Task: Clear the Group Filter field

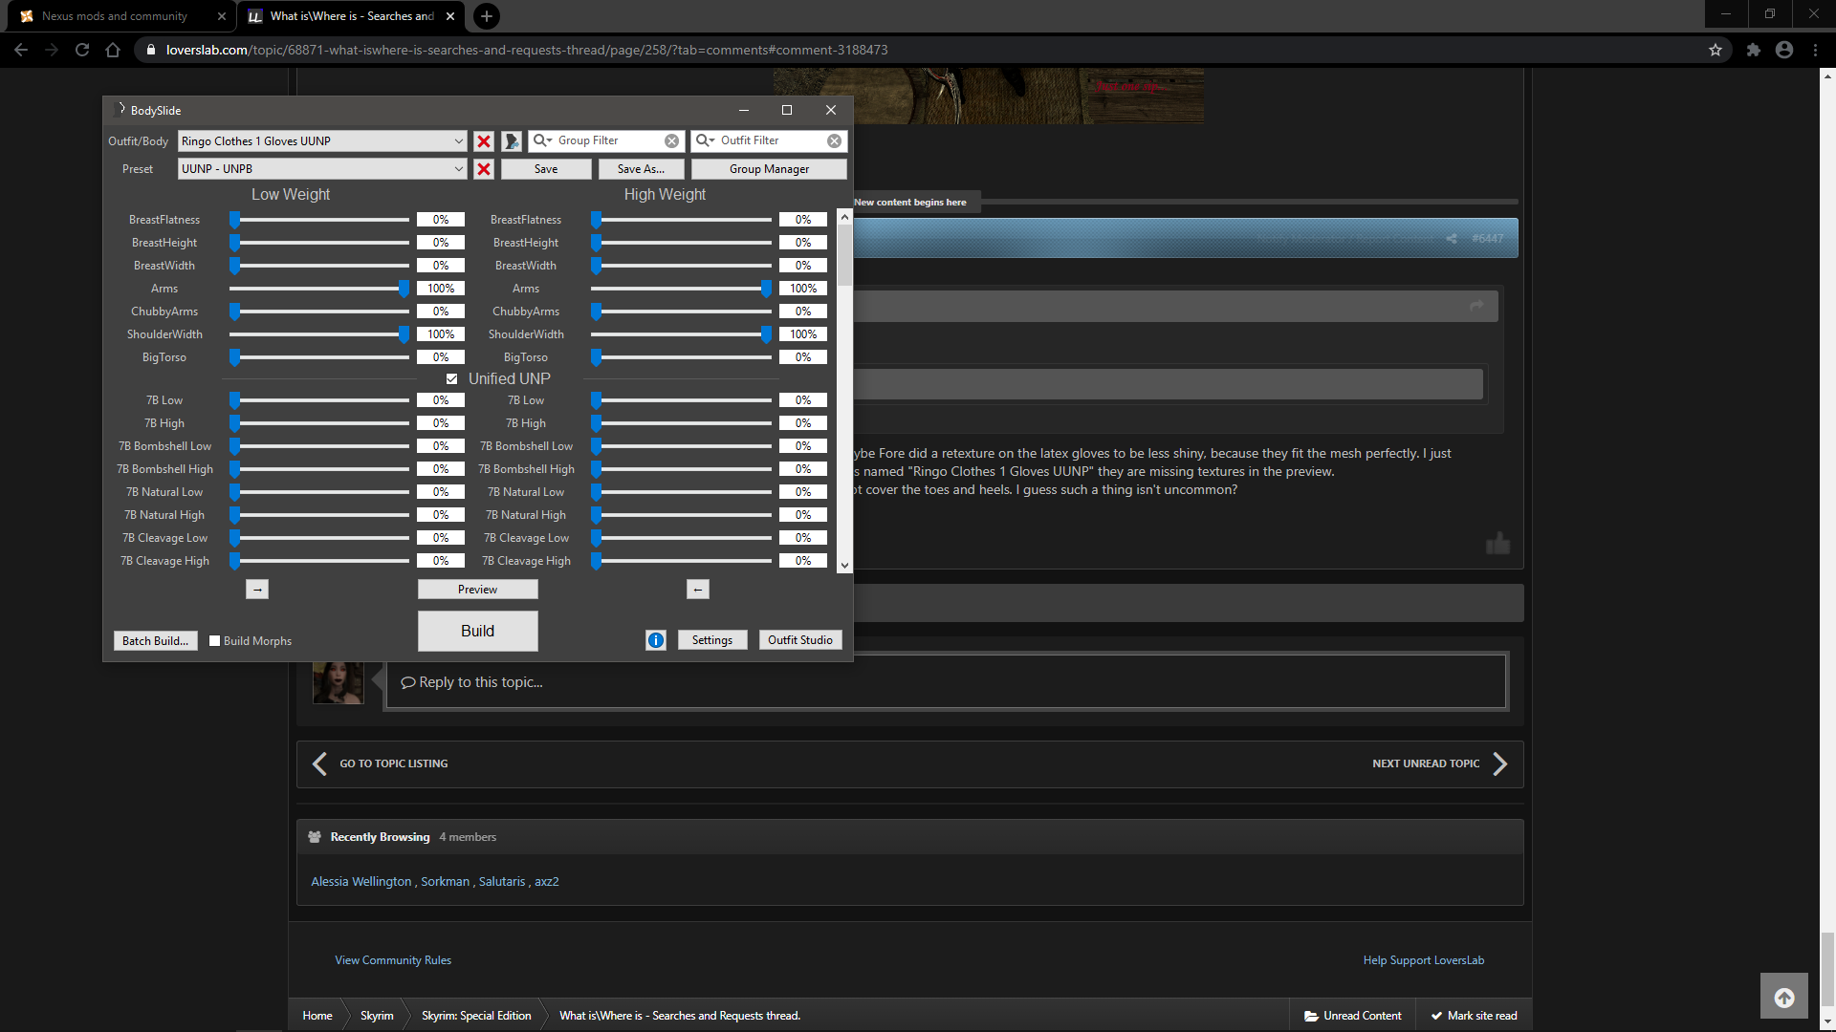Action: [672, 141]
